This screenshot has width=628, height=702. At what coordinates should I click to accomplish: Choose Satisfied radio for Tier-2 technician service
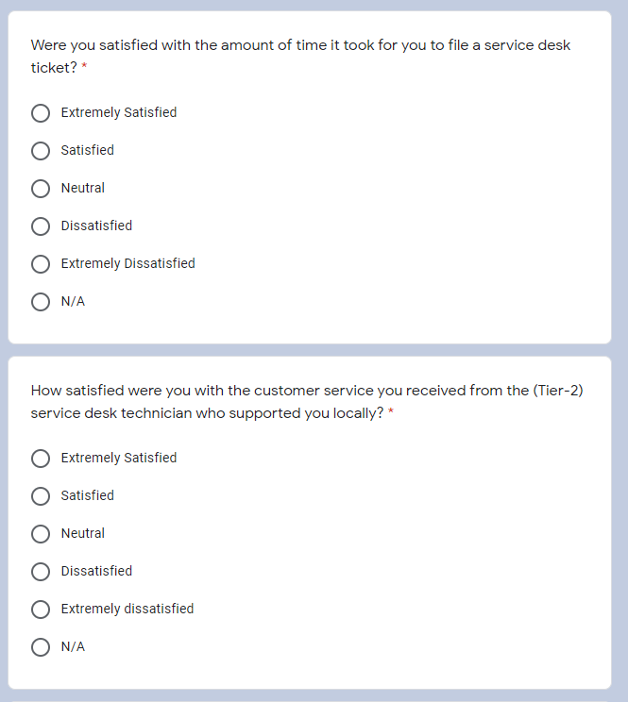coord(41,496)
